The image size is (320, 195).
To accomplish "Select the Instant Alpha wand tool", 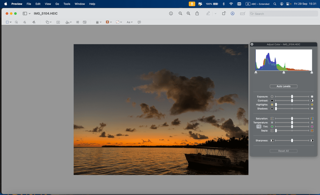I will pyautogui.click(x=16, y=22).
